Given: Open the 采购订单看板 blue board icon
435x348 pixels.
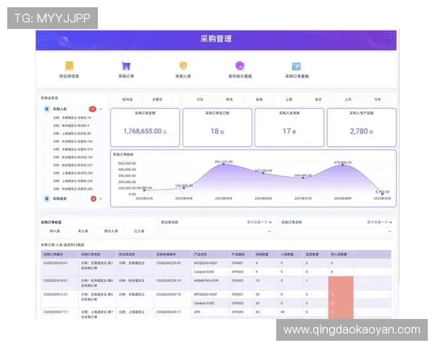Looking at the screenshot, I should click(297, 66).
